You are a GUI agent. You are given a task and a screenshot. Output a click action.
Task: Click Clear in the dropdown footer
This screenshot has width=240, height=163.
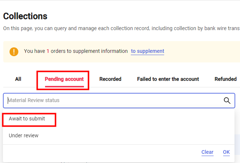[207, 152]
